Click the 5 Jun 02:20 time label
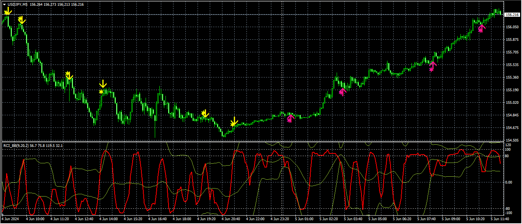Viewport: 522px width, 224px height. pyautogui.click(x=329, y=219)
